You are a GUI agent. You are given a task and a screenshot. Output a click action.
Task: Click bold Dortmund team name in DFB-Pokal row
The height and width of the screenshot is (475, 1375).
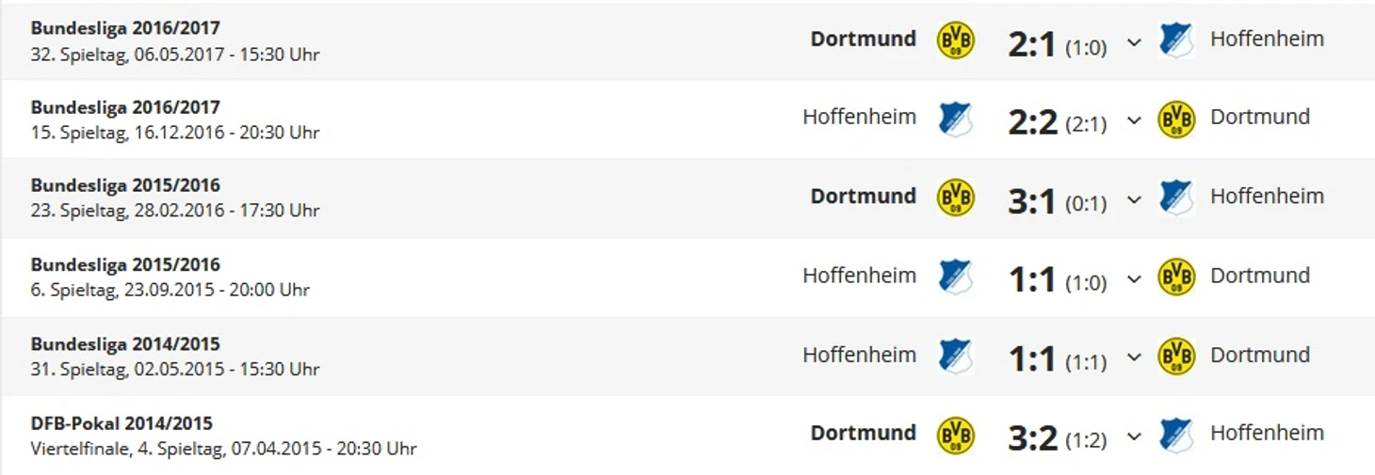click(x=863, y=434)
